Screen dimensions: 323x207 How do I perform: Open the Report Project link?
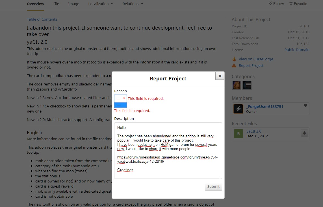click(251, 66)
